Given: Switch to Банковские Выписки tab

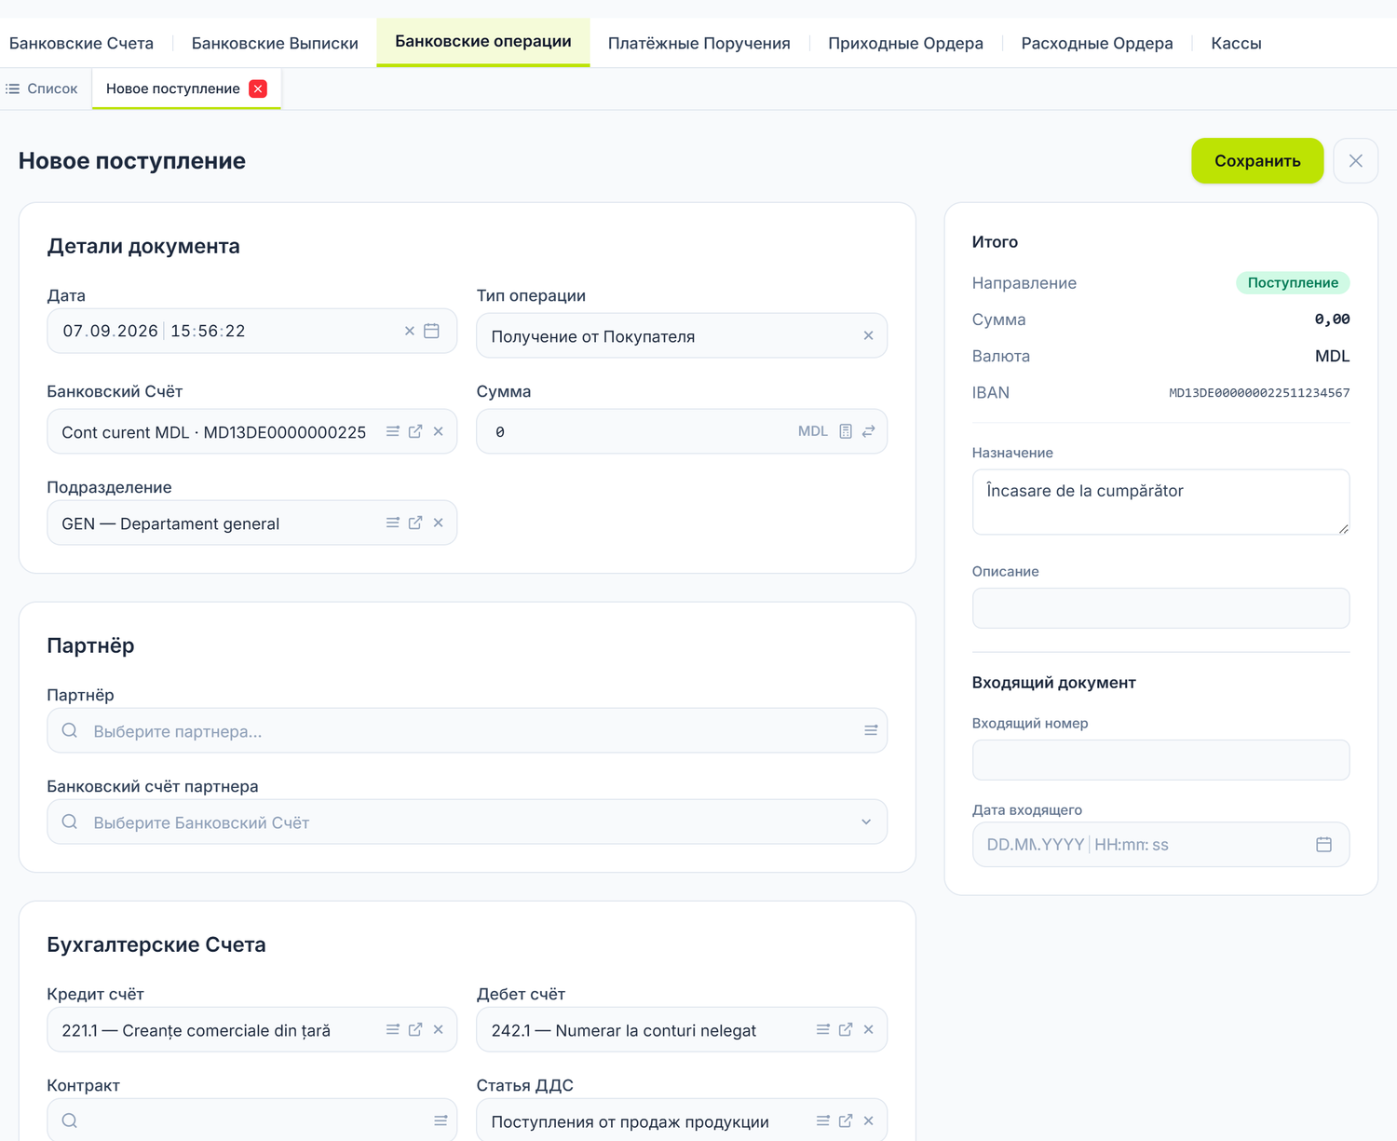Looking at the screenshot, I should pyautogui.click(x=275, y=43).
